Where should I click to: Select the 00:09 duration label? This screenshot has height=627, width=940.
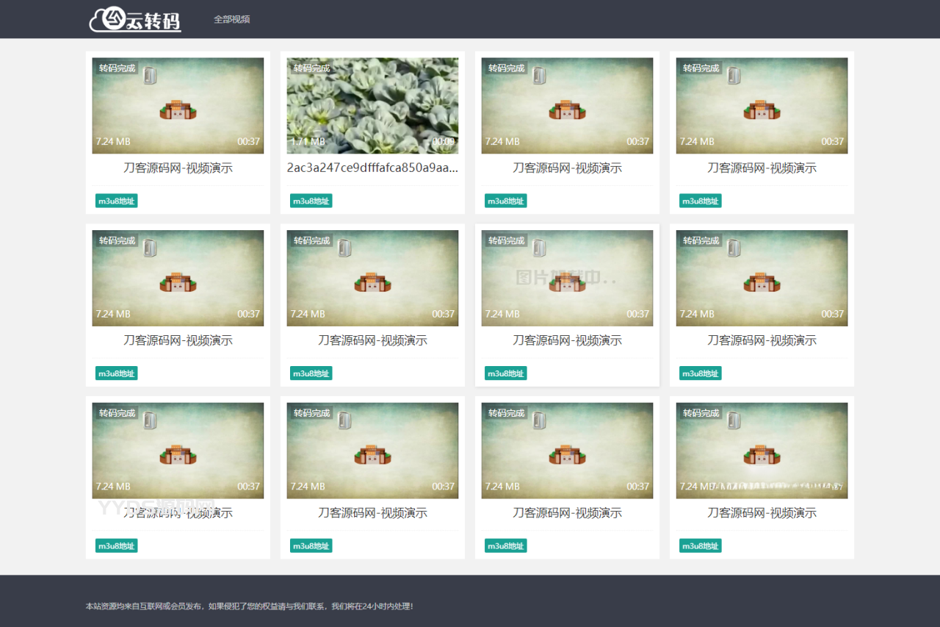(444, 141)
